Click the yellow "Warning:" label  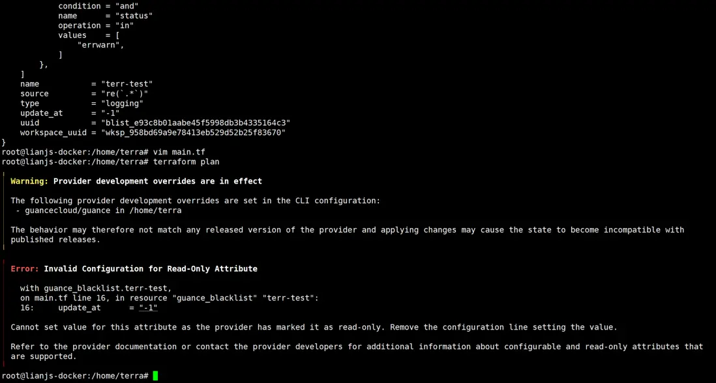29,181
